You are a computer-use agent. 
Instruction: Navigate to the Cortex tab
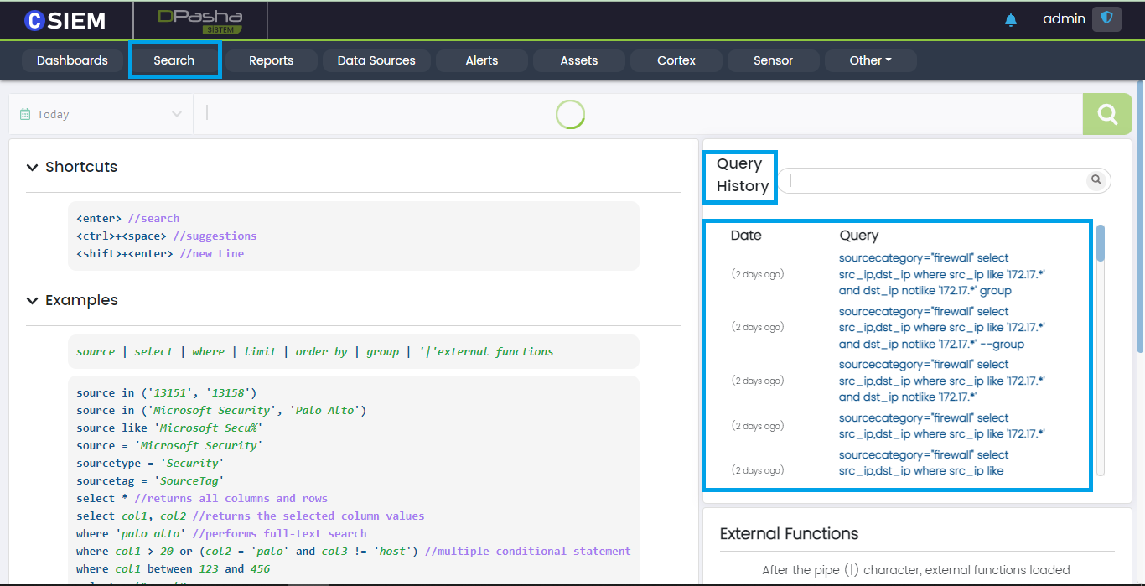(x=676, y=60)
